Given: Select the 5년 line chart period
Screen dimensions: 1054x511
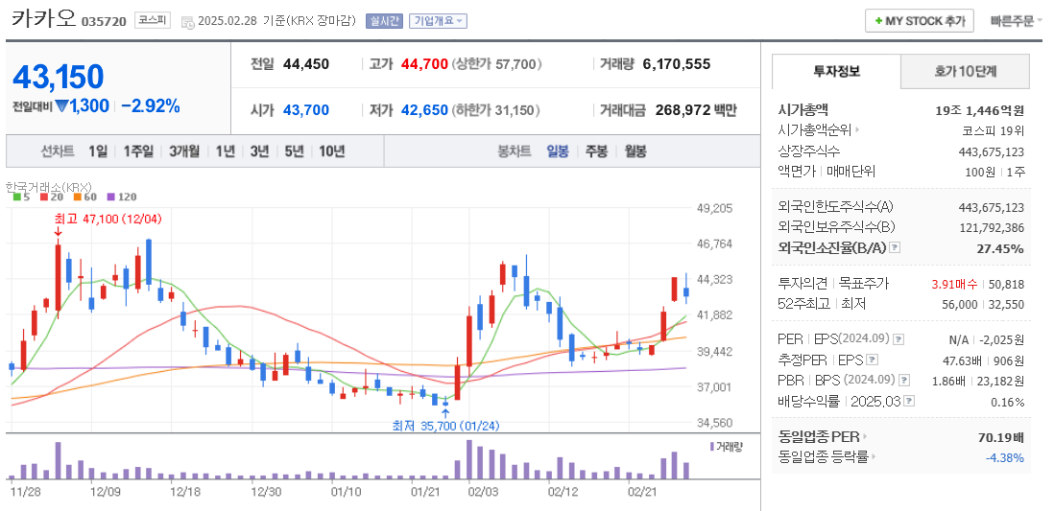Looking at the screenshot, I should coord(295,151).
